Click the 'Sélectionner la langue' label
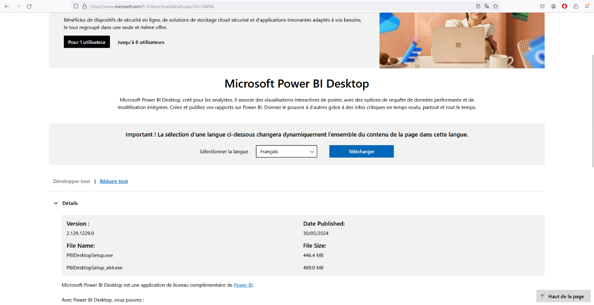 click(x=224, y=151)
